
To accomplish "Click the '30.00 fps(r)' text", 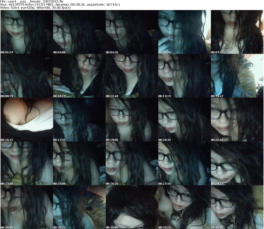I will [61, 7].
